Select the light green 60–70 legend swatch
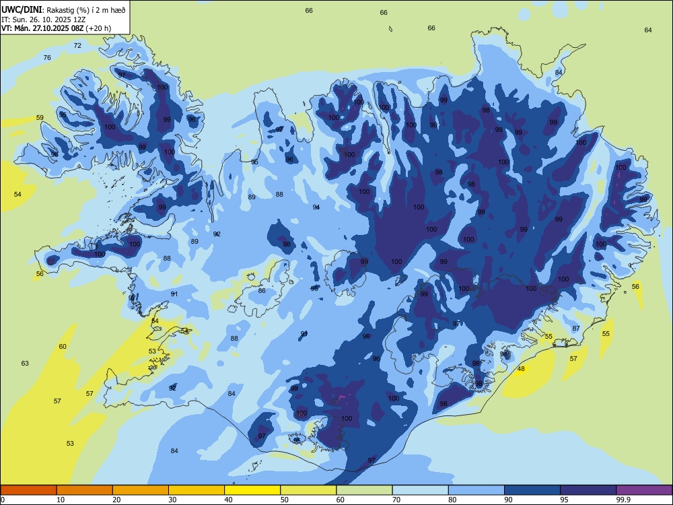The image size is (673, 505). coord(364,490)
